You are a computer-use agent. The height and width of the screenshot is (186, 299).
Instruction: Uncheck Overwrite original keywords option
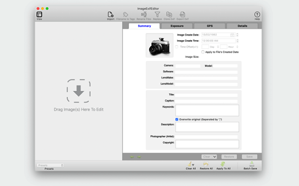pyautogui.click(x=177, y=120)
